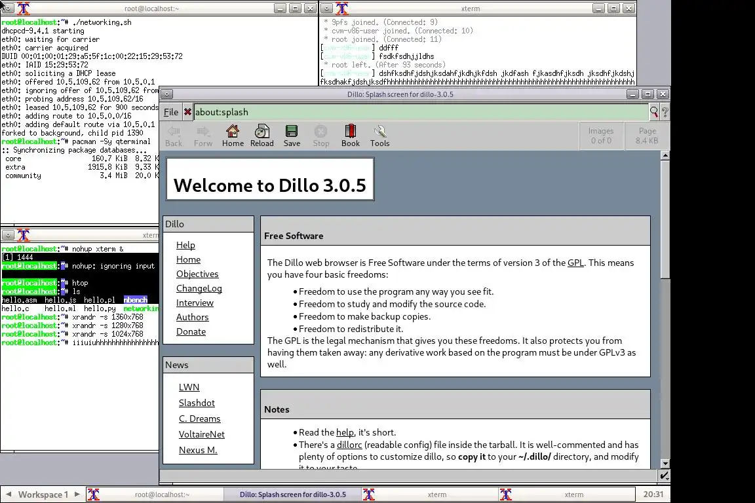Open the Donate link

pos(191,331)
